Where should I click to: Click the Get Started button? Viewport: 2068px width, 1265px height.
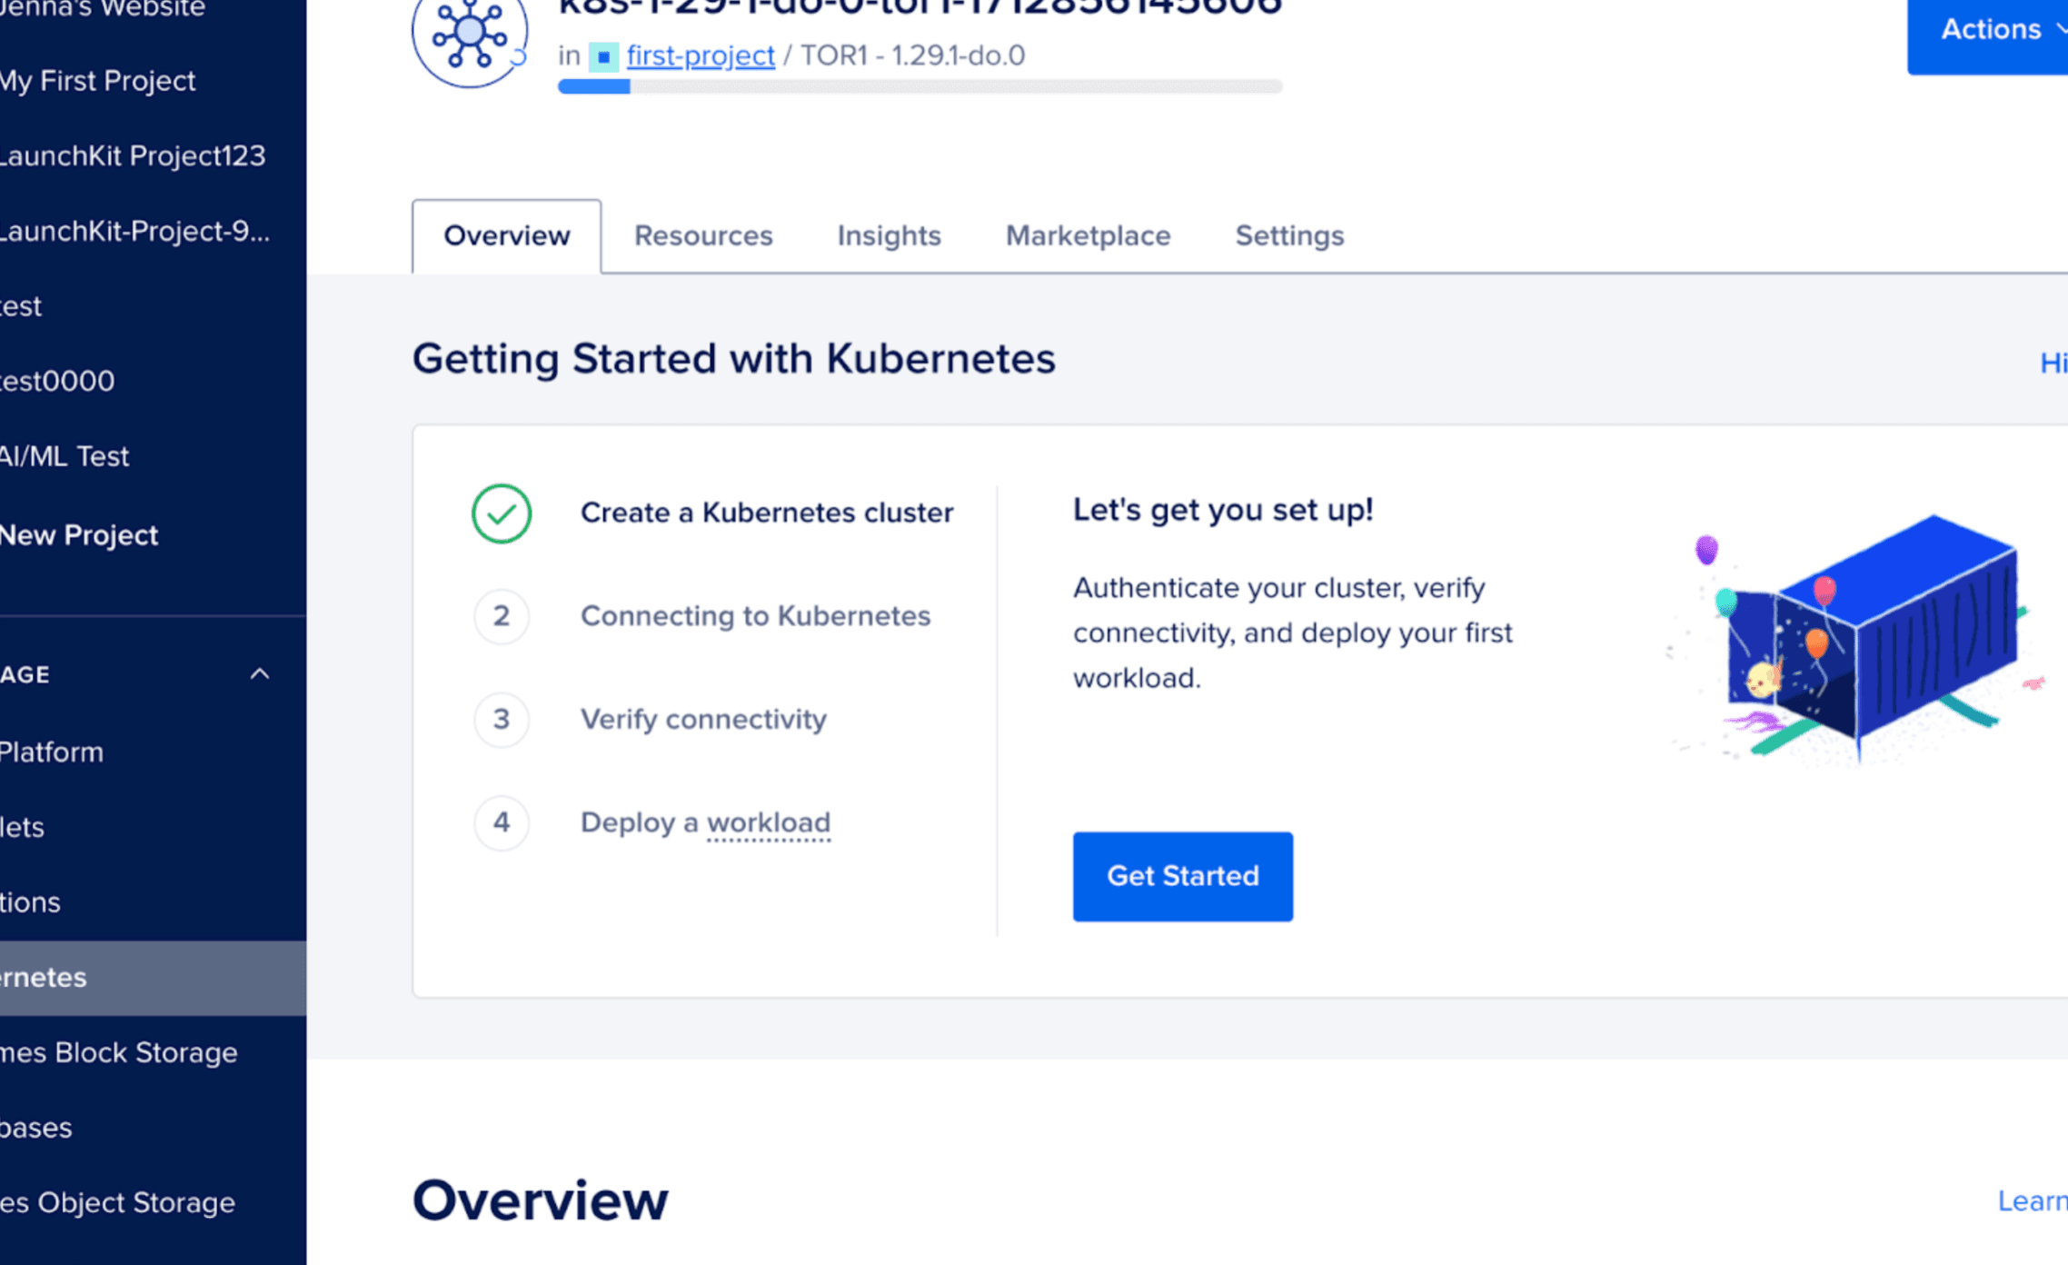tap(1183, 877)
